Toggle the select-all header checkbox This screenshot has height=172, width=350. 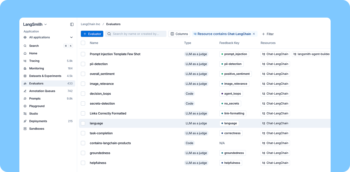[x=83, y=43]
